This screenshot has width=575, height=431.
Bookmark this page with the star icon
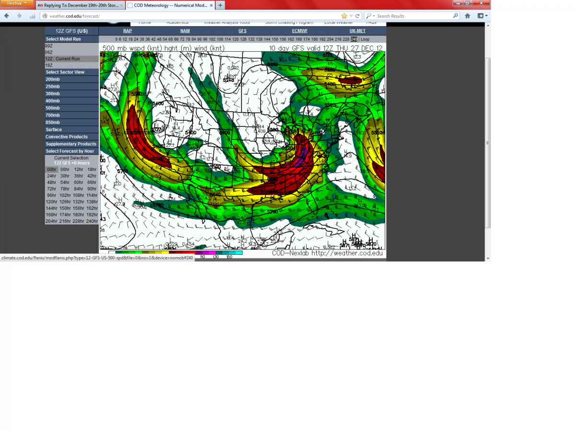(x=344, y=16)
